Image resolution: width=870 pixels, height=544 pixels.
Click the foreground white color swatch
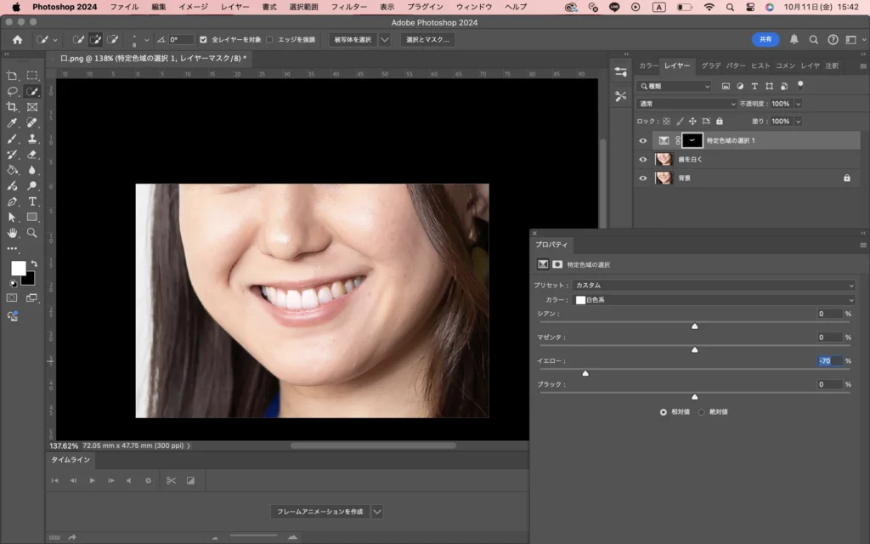point(17,268)
